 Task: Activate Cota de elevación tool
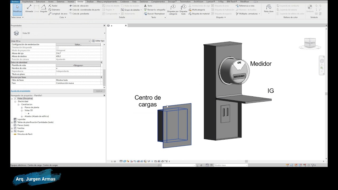(79, 6)
